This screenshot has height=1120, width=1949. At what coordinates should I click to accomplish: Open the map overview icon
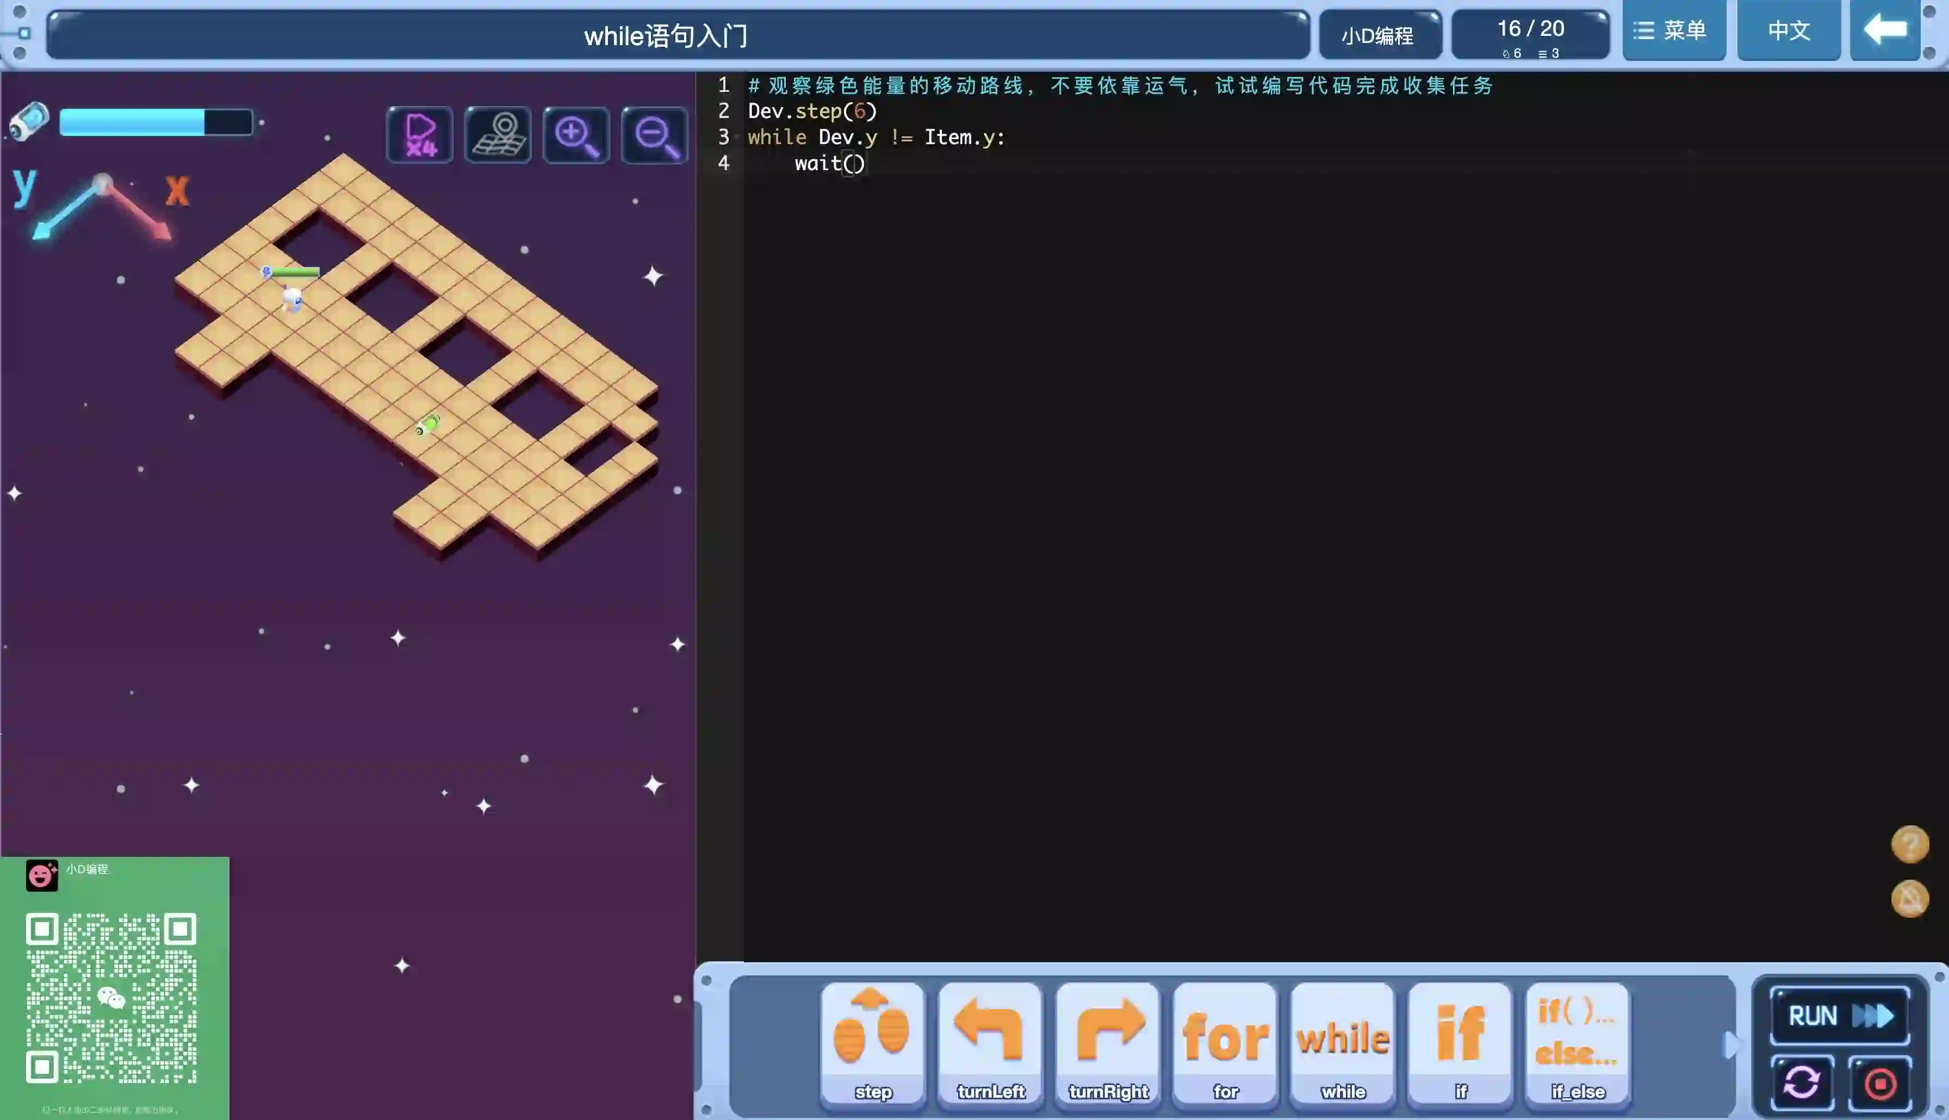(498, 135)
